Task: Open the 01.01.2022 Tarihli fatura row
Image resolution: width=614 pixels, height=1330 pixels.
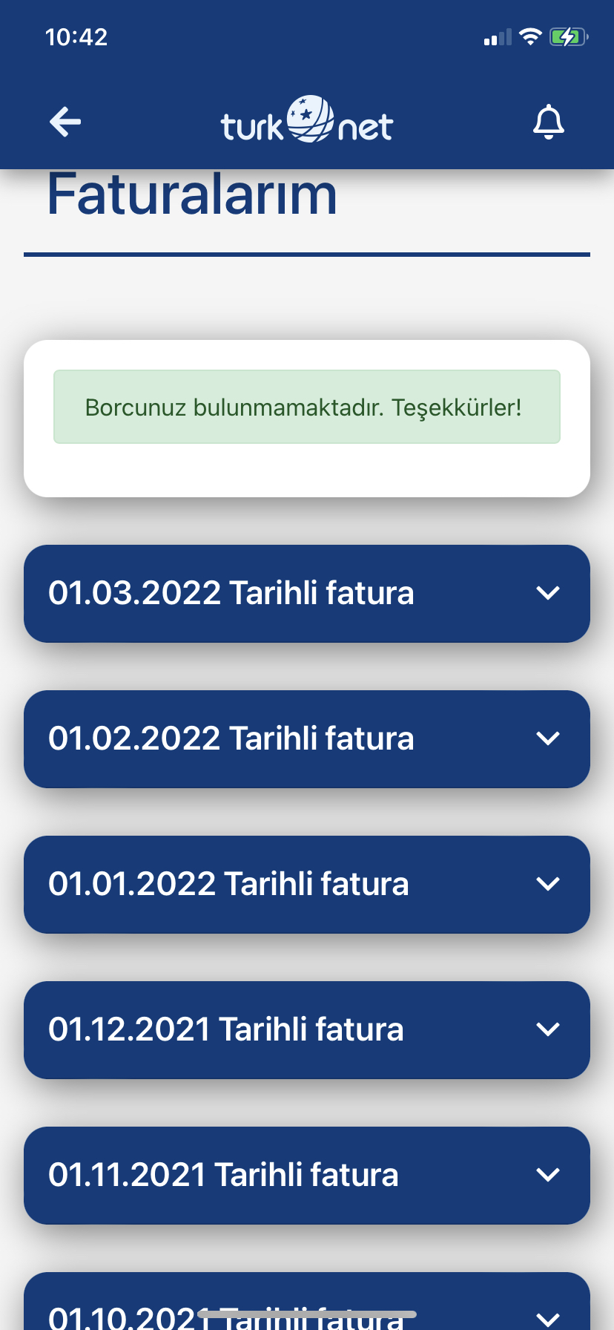Action: [307, 885]
